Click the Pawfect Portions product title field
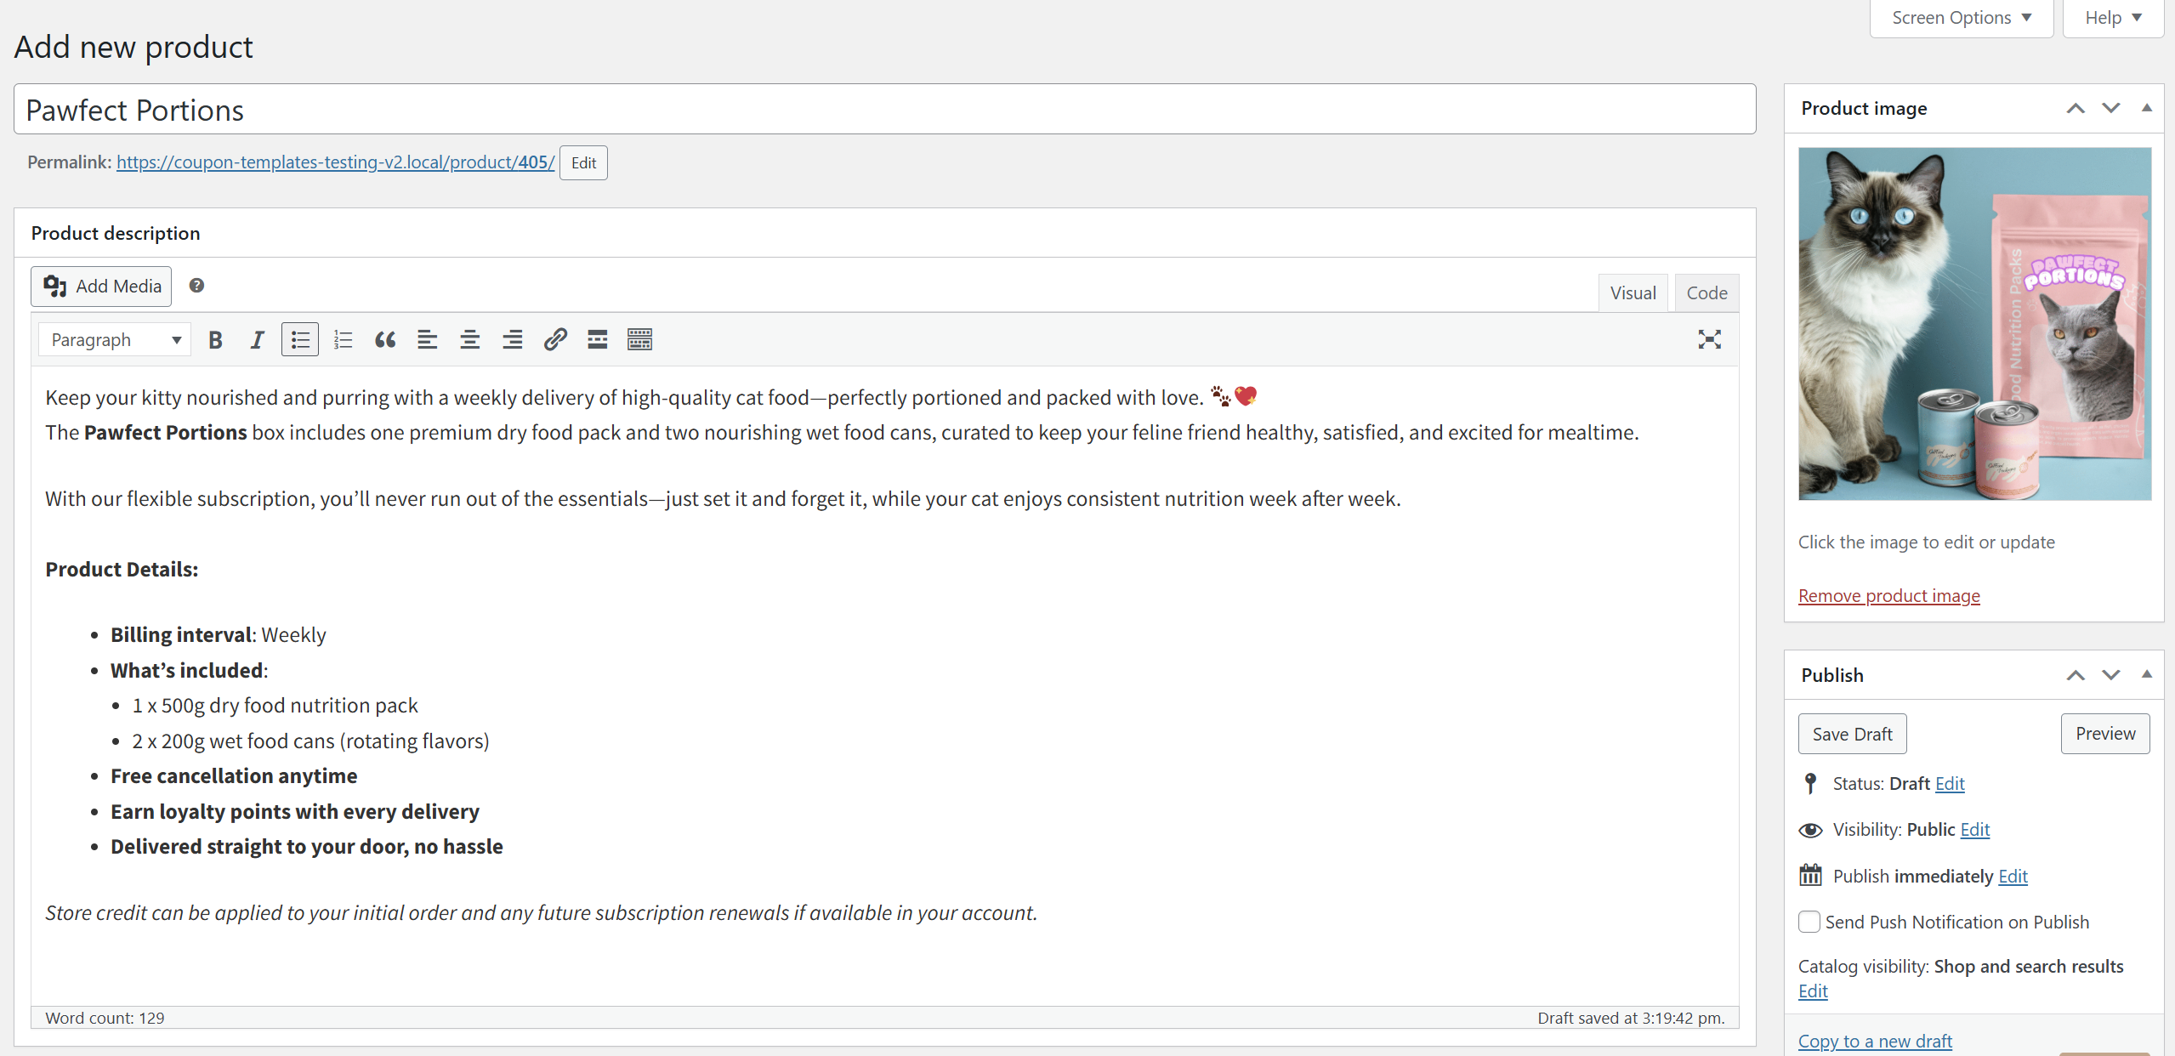2175x1056 pixels. [x=884, y=109]
